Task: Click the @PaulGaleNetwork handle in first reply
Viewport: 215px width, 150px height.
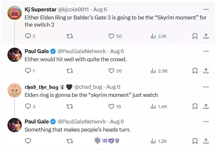Action: click(81, 51)
